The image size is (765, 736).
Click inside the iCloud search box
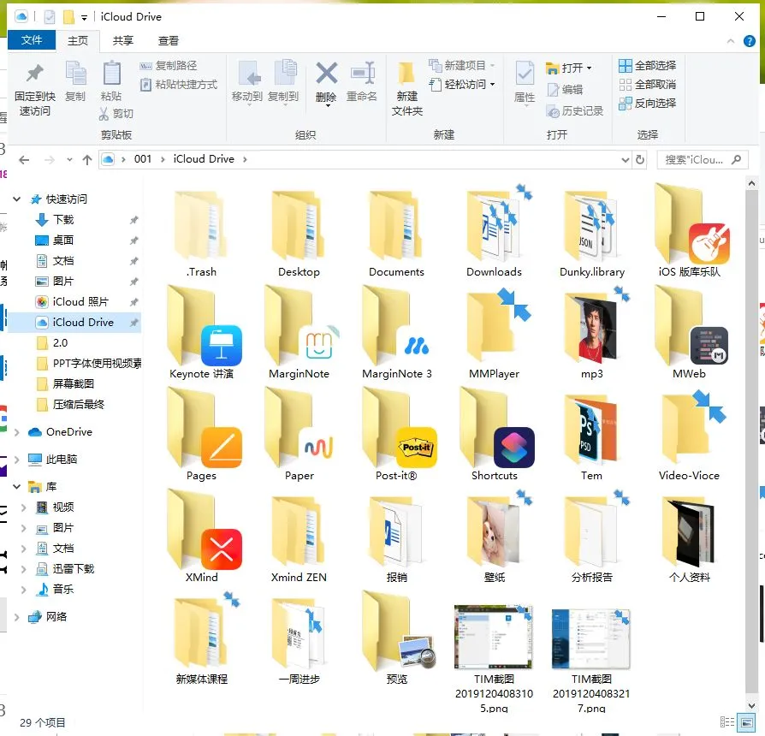(x=697, y=158)
